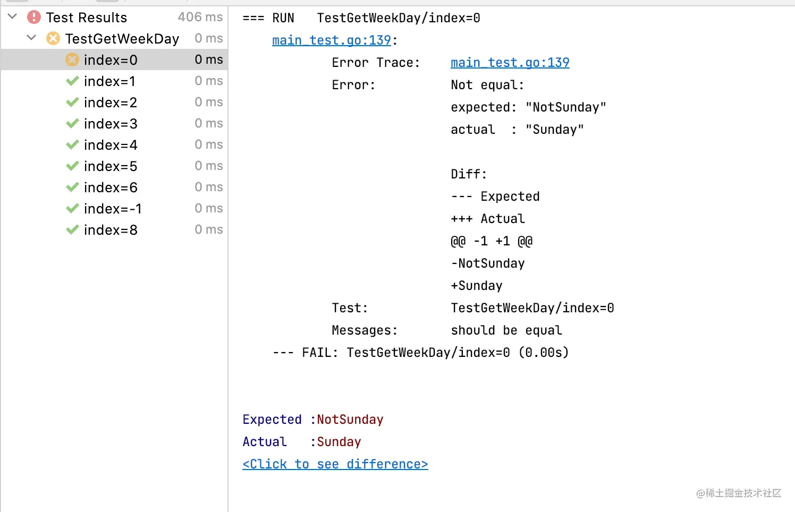795x512 pixels.
Task: Click the failed status icon for index=0
Action: coord(72,59)
